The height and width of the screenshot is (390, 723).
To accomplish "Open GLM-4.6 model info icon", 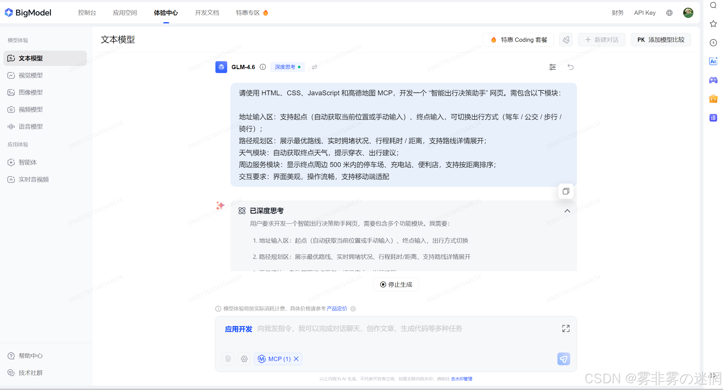I will pyautogui.click(x=263, y=67).
